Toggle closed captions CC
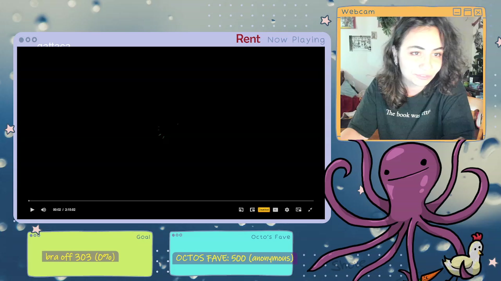The height and width of the screenshot is (281, 501). point(275,210)
